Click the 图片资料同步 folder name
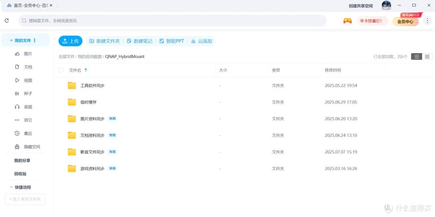Image resolution: width=435 pixels, height=217 pixels. pyautogui.click(x=92, y=119)
